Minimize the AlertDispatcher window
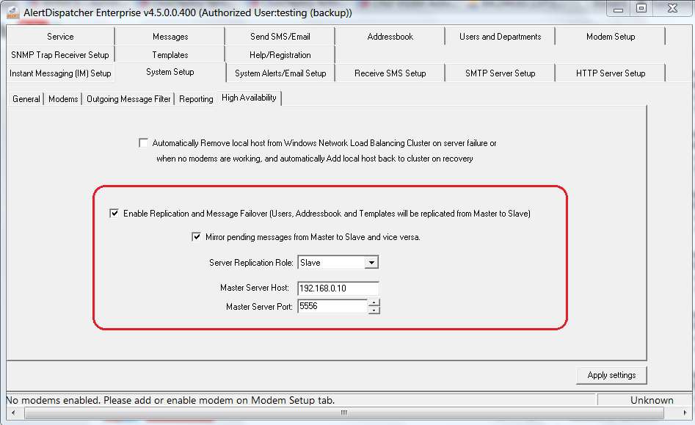The height and width of the screenshot is (425, 695). click(618, 9)
